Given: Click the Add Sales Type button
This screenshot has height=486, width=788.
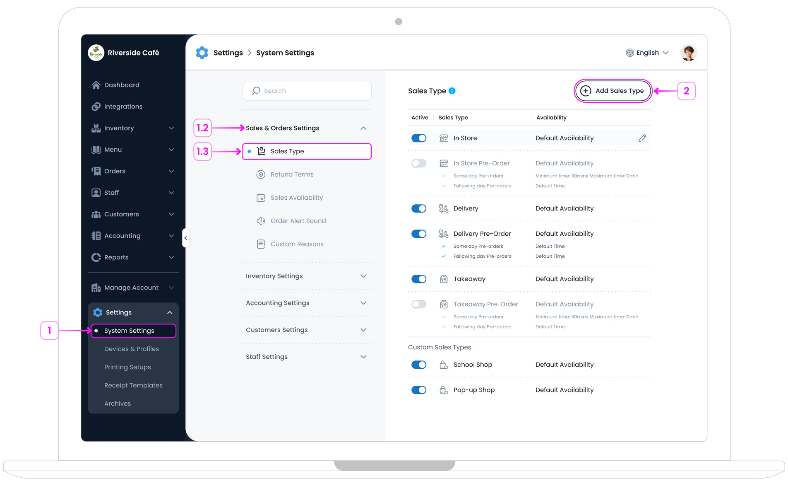Looking at the screenshot, I should [613, 91].
